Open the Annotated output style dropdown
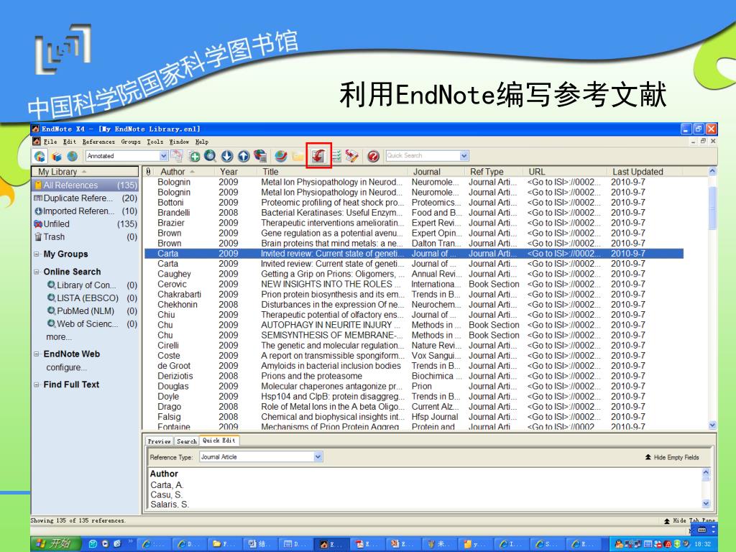Screen dimensions: 736x552 (x=163, y=156)
